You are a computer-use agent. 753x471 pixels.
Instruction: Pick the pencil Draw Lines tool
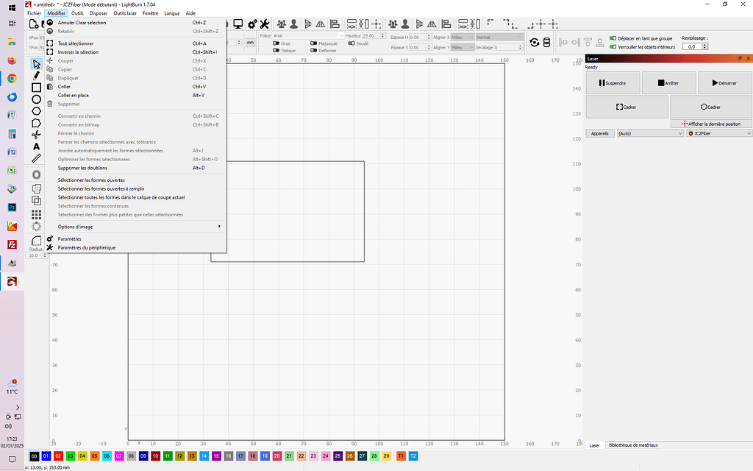(x=37, y=76)
